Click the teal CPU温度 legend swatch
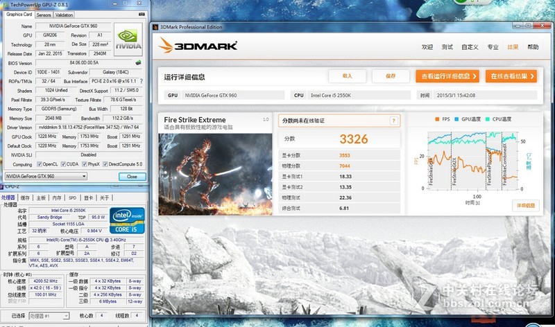 point(488,119)
